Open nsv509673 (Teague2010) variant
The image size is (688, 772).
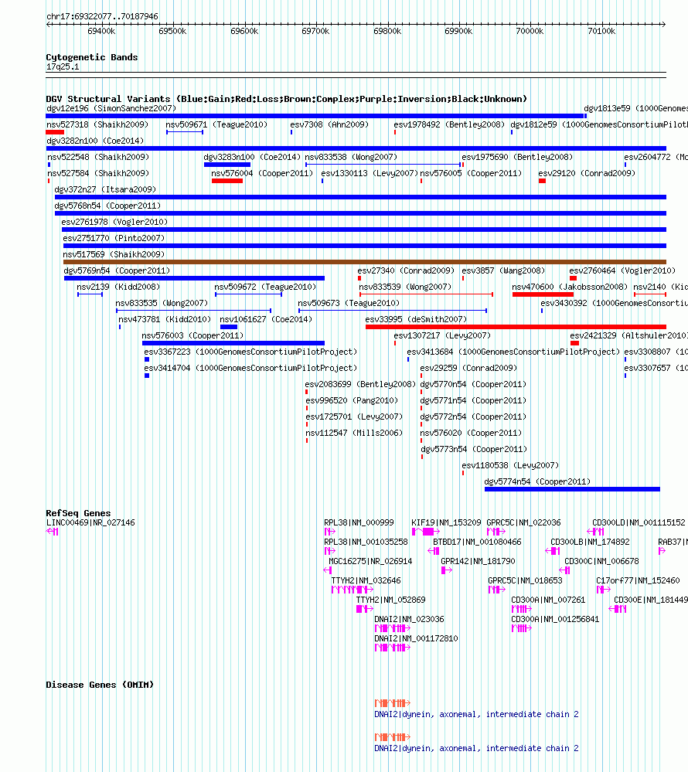pos(349,303)
